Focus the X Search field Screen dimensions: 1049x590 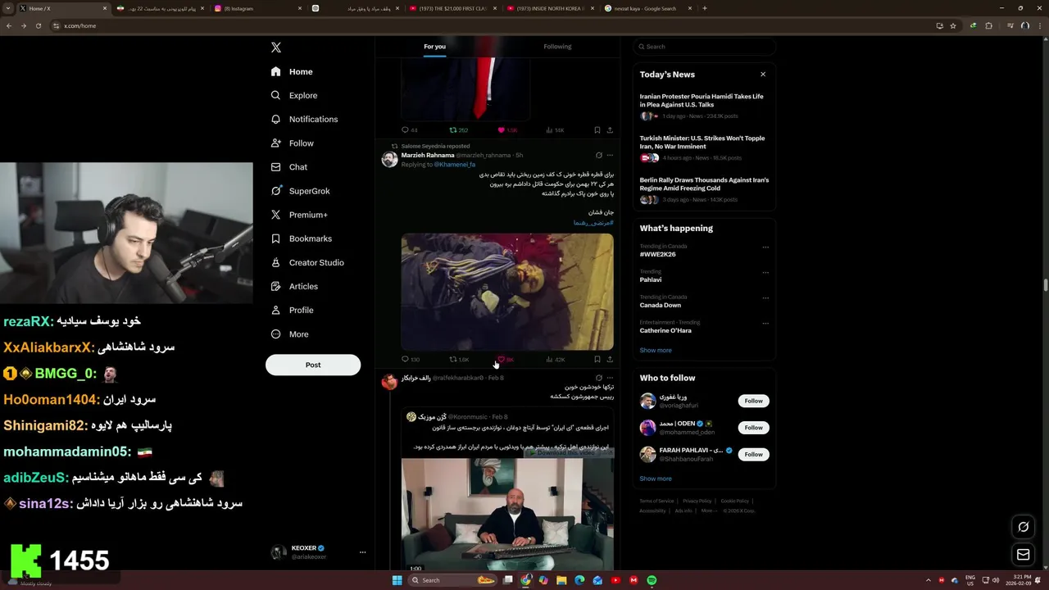pyautogui.click(x=704, y=47)
